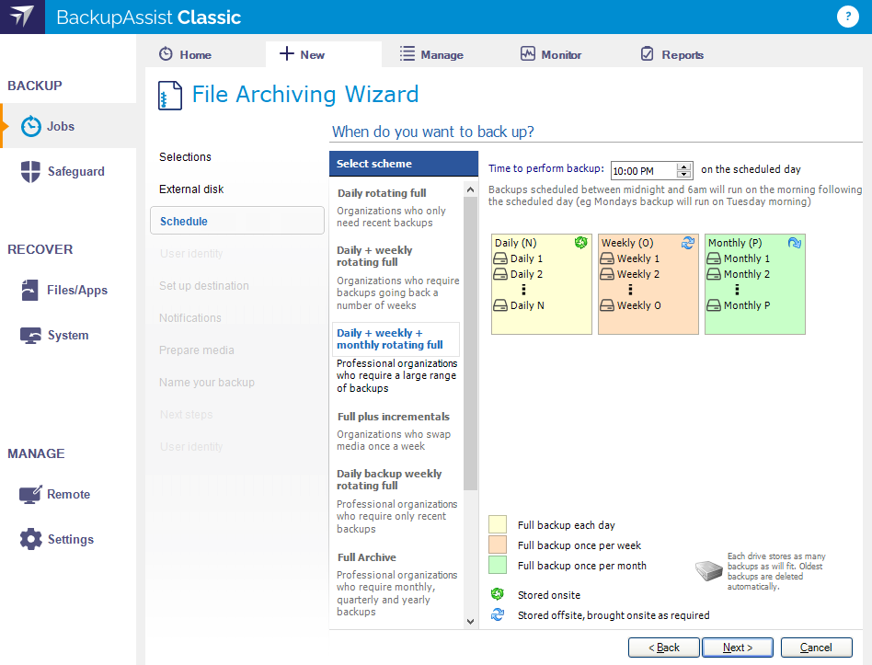Increase backup time with up spinner arrow
Screen dimensions: 872x665
click(684, 166)
